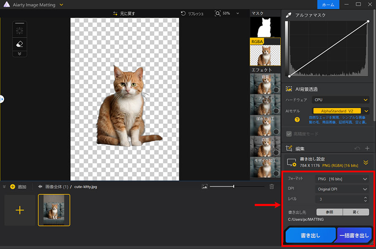The image size is (376, 249).
Task: Click the レベル value field showing 3
Action: tap(338, 199)
